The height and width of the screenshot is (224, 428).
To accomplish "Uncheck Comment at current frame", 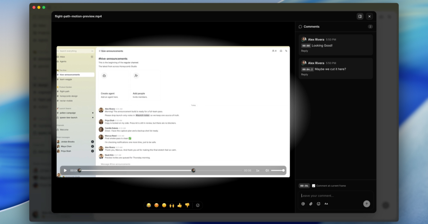I will pyautogui.click(x=314, y=186).
